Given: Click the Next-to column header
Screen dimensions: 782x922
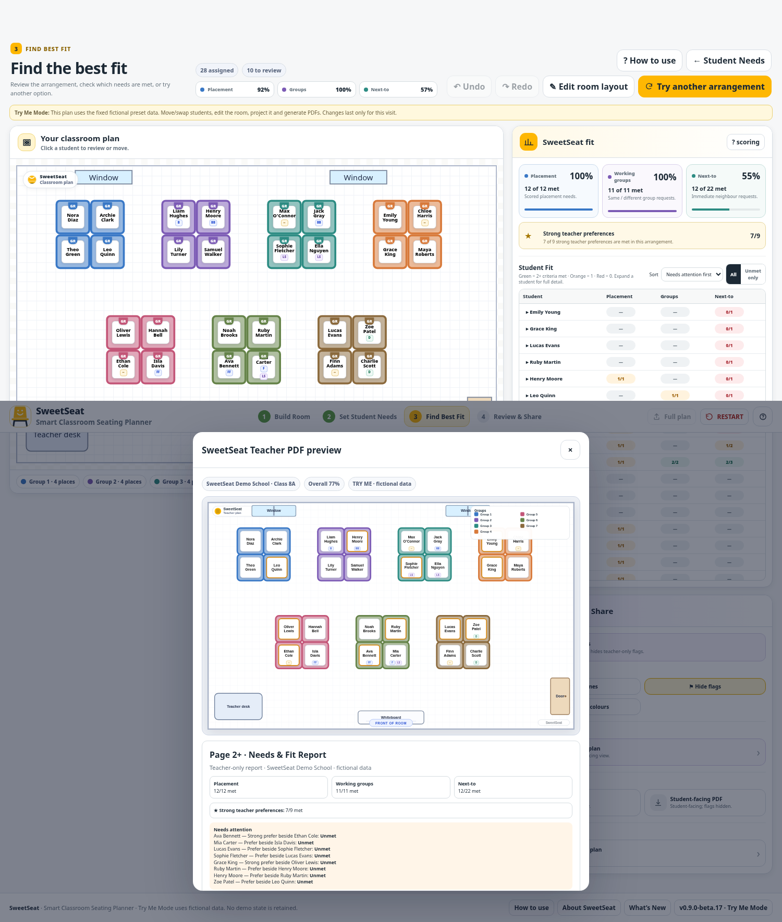Looking at the screenshot, I should 724,297.
